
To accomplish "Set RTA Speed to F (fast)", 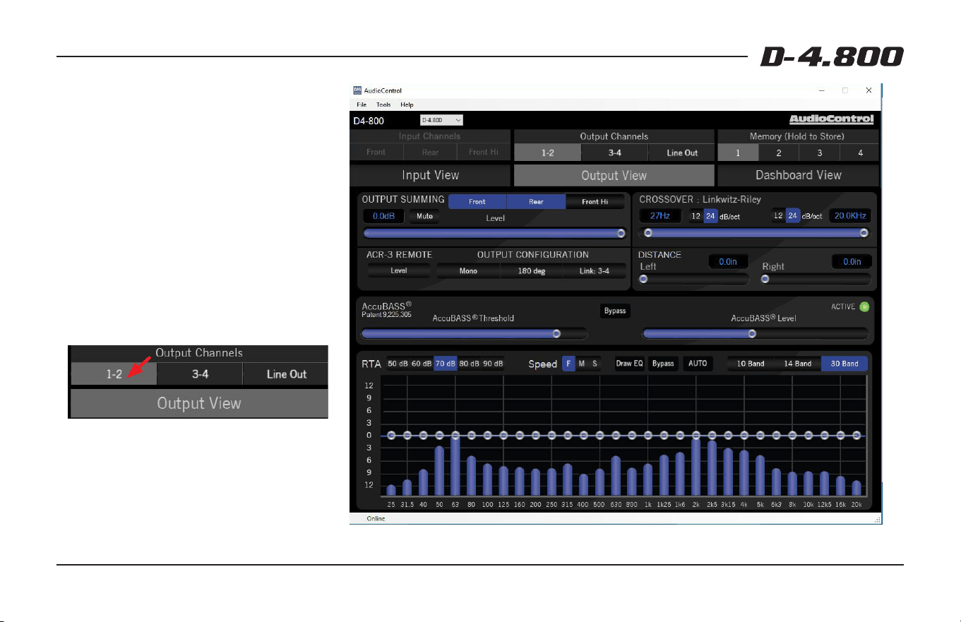I will (x=568, y=364).
